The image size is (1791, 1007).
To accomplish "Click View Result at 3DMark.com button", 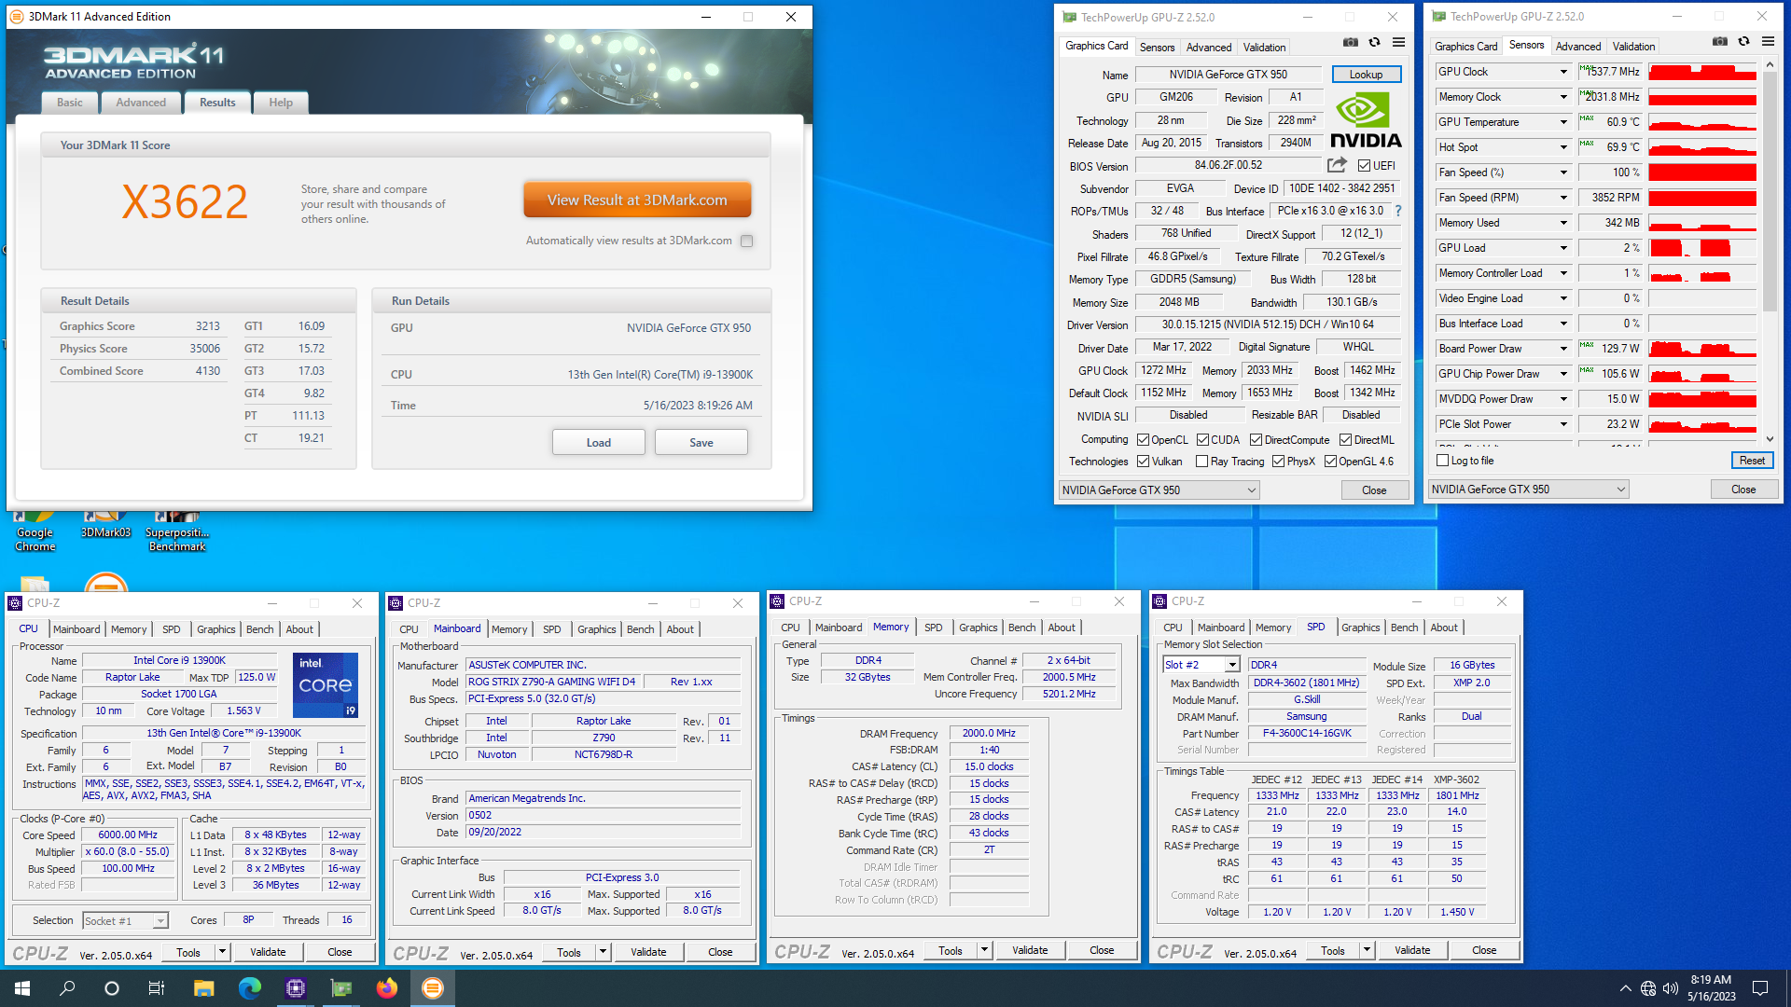I will click(637, 200).
